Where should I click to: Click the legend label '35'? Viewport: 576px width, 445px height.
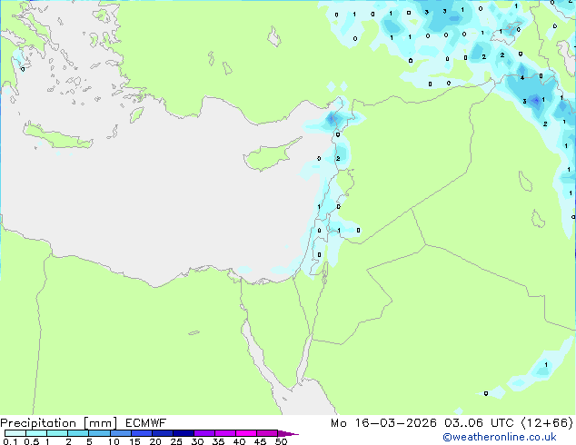pos(218,441)
